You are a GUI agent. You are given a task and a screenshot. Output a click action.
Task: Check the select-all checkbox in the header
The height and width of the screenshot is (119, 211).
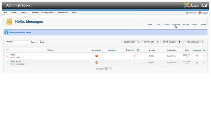pyautogui.click(x=7, y=50)
